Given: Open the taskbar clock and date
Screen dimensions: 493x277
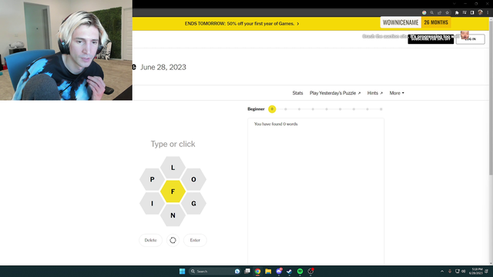Looking at the screenshot, I should coord(476,272).
